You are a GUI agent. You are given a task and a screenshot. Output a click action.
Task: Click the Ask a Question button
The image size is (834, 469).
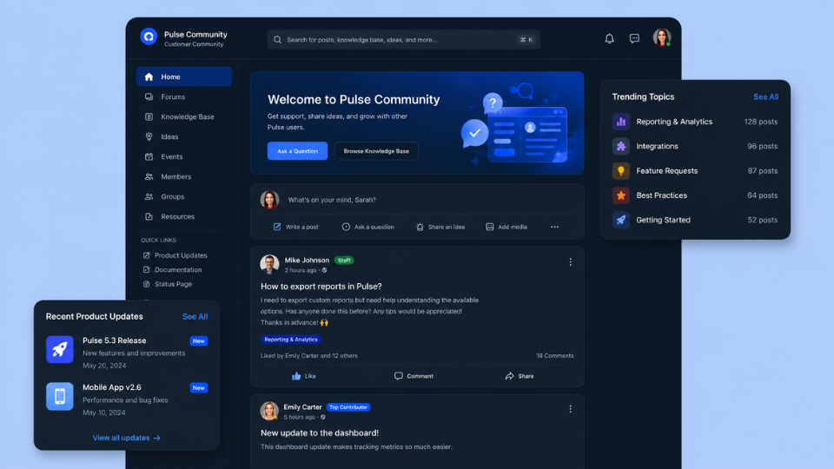click(x=297, y=151)
